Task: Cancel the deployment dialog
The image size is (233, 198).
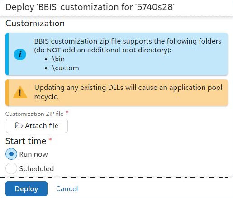Action: 67,189
